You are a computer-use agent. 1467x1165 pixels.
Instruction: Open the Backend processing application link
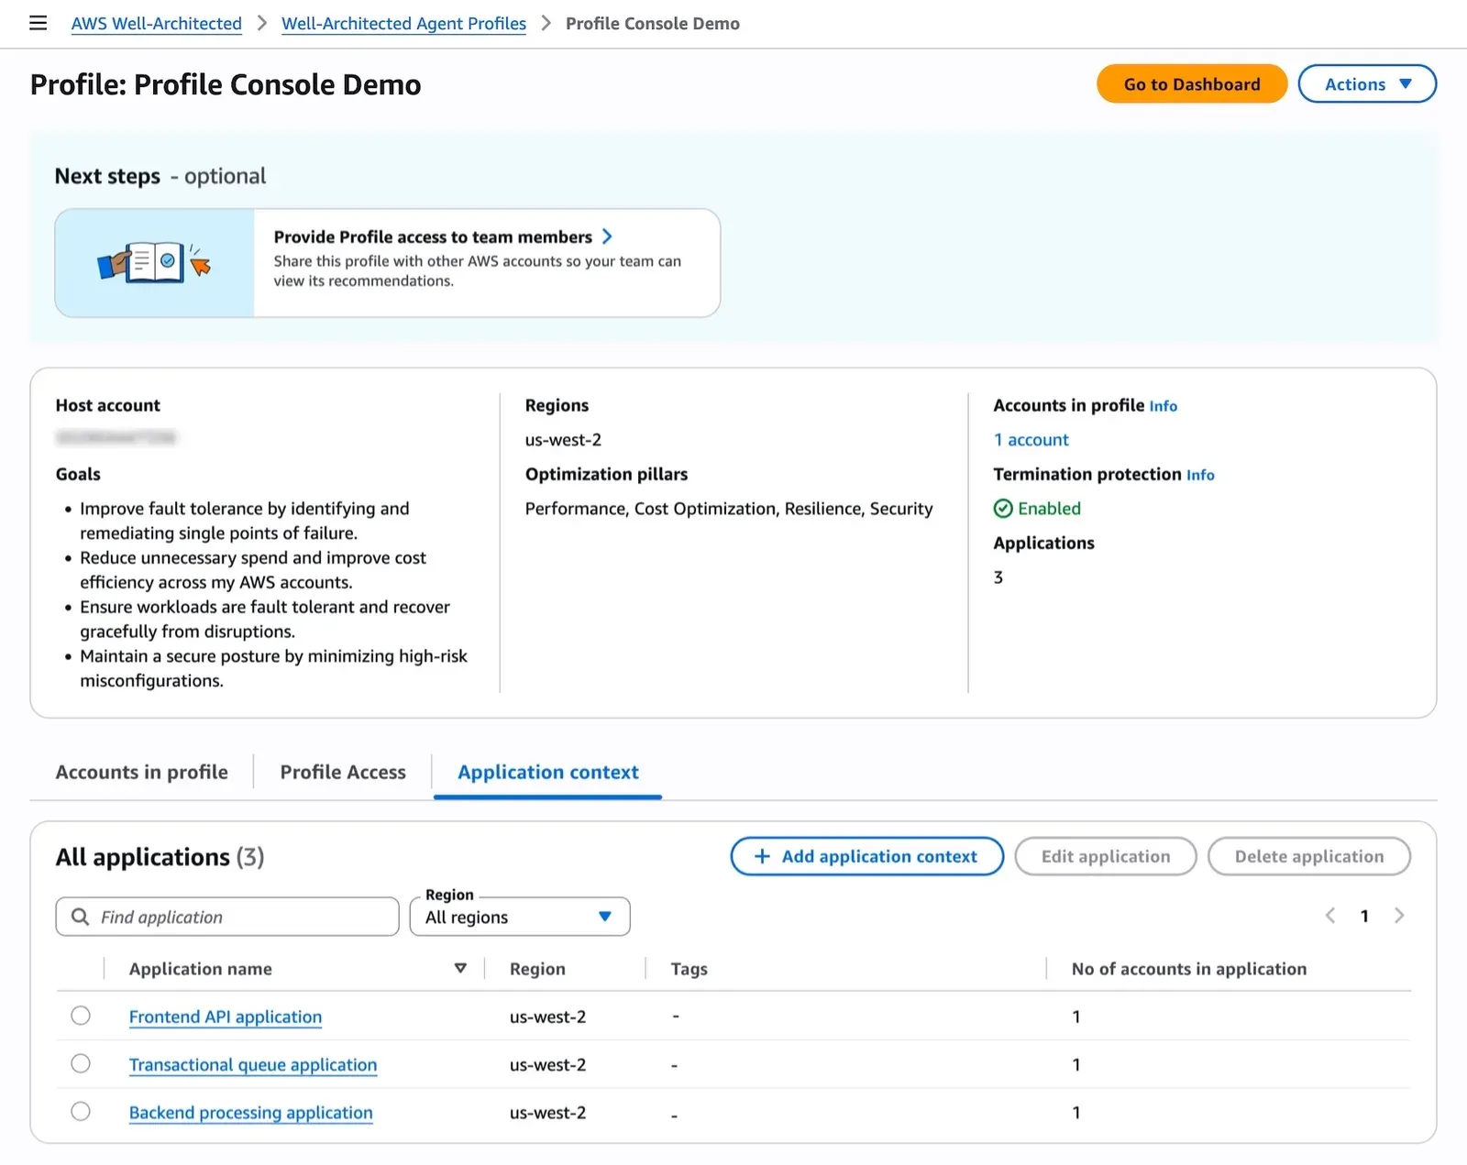pos(251,1112)
